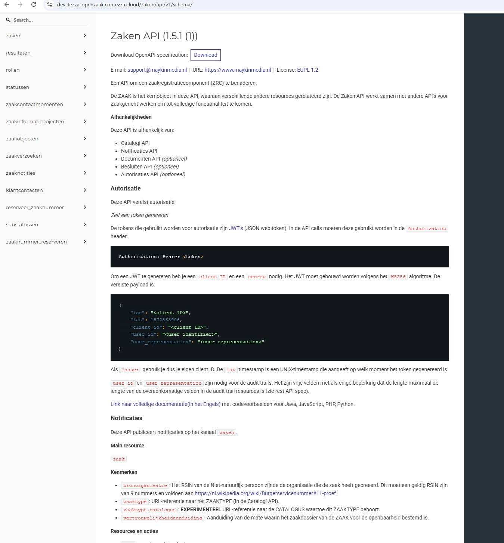Select substatussen in the navigation
The height and width of the screenshot is (543, 504).
pyautogui.click(x=22, y=224)
